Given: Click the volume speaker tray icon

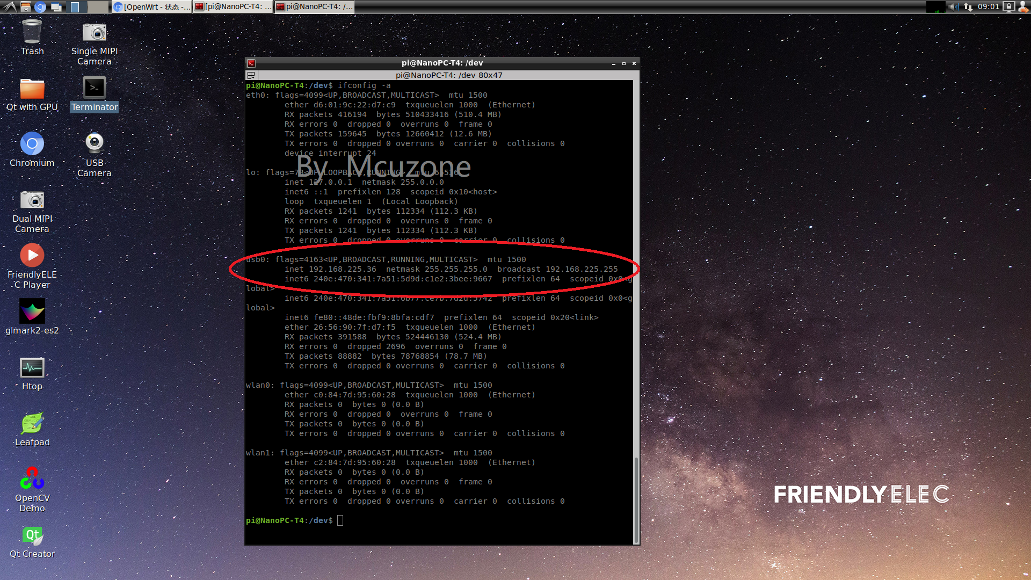Looking at the screenshot, I should [x=953, y=6].
